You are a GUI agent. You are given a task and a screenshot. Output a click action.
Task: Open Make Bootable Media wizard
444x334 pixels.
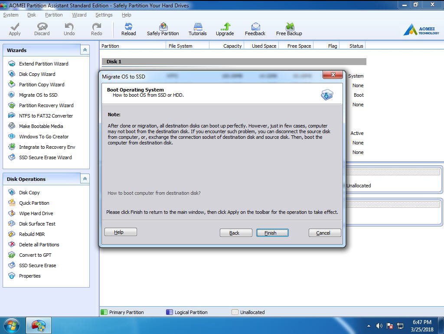pos(41,126)
